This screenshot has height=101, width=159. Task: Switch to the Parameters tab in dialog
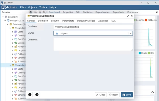click(68, 21)
